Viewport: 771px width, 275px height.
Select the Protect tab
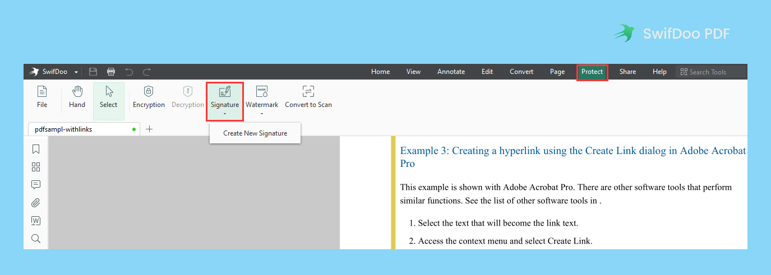pos(592,72)
